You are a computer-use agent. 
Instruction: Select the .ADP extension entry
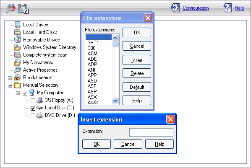coord(99,64)
